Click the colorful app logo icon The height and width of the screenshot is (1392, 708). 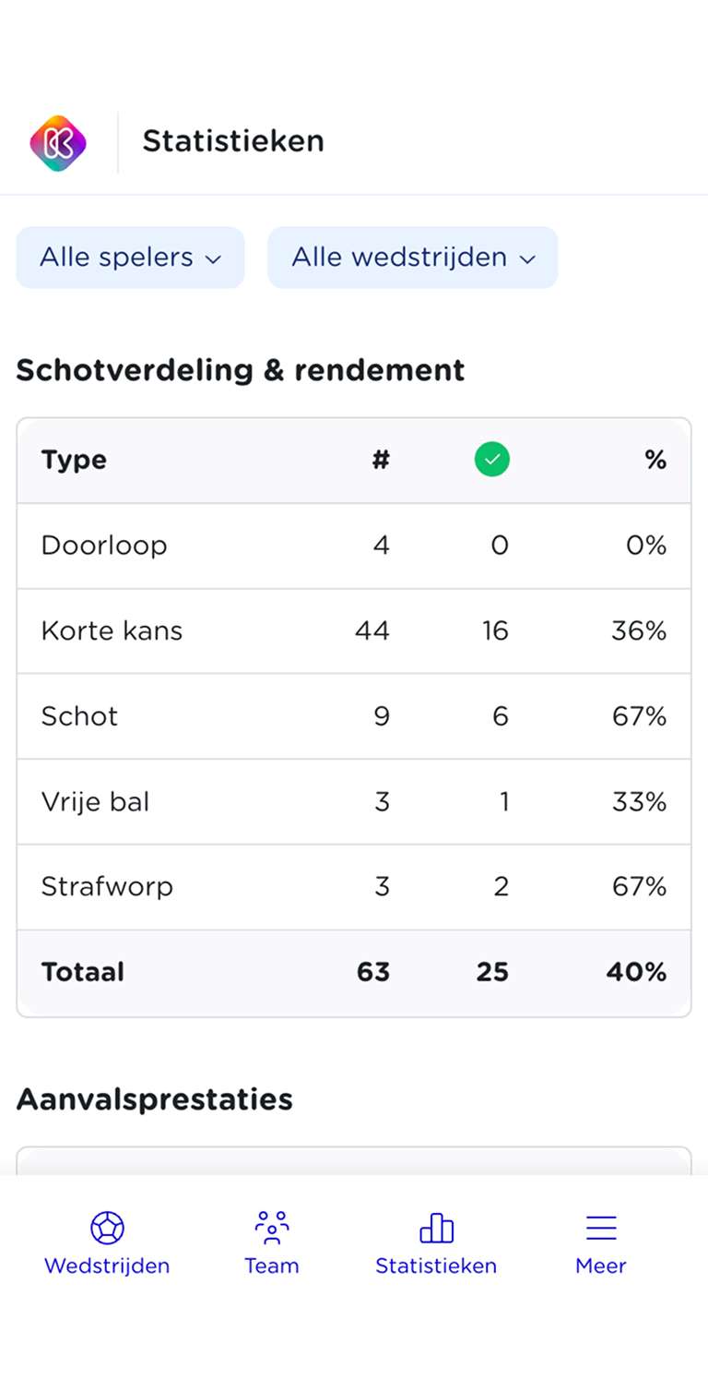[x=58, y=143]
